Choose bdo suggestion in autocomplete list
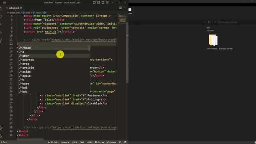The width and height of the screenshot is (256, 144). click(x=54, y=92)
